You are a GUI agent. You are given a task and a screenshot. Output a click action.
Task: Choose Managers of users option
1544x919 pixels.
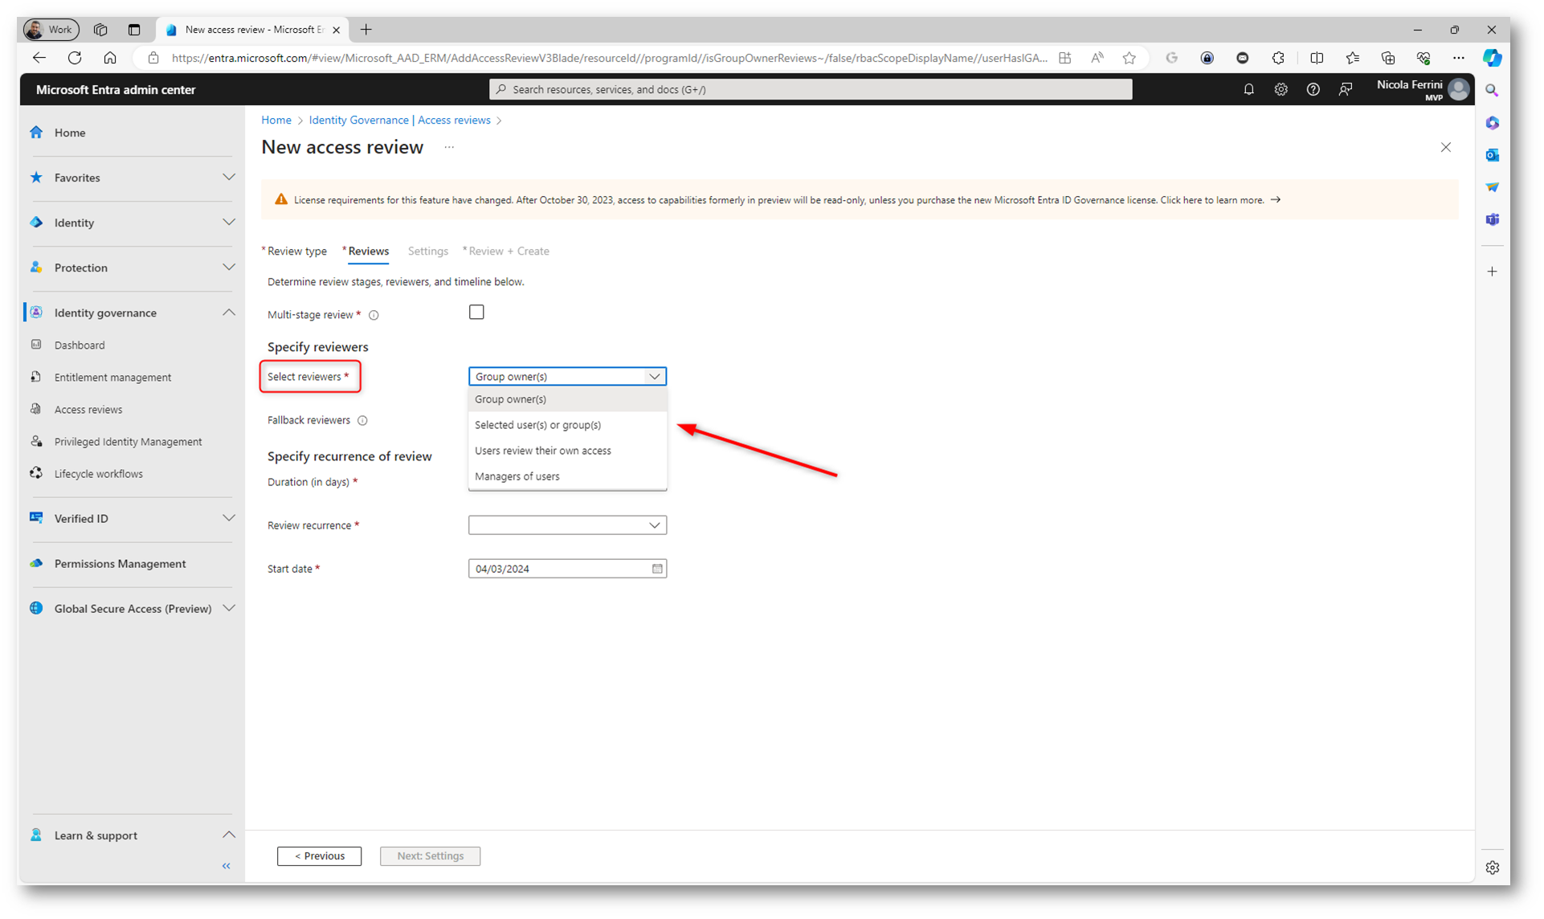(567, 476)
